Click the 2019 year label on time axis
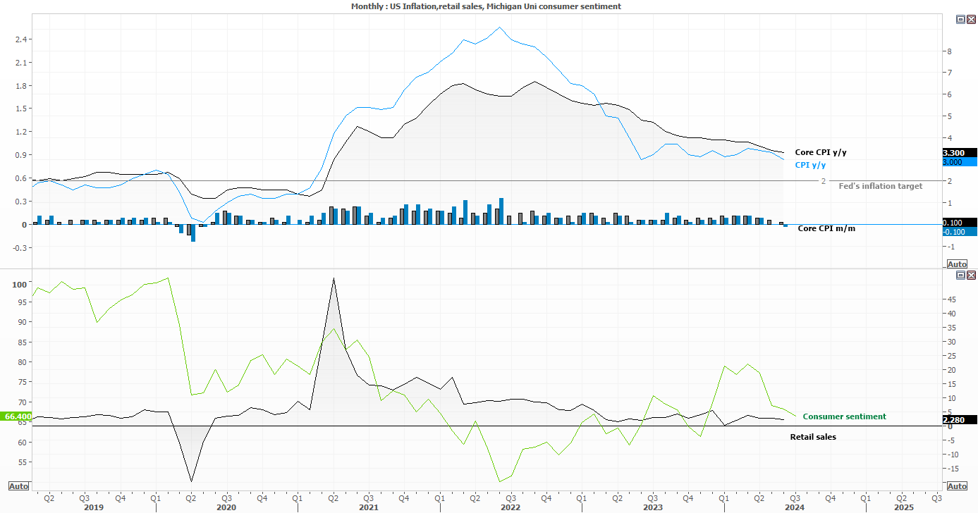This screenshot has width=978, height=513. pos(94,507)
